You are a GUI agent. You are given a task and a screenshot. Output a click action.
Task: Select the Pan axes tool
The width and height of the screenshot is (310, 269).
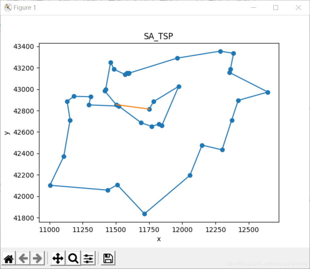click(x=58, y=258)
